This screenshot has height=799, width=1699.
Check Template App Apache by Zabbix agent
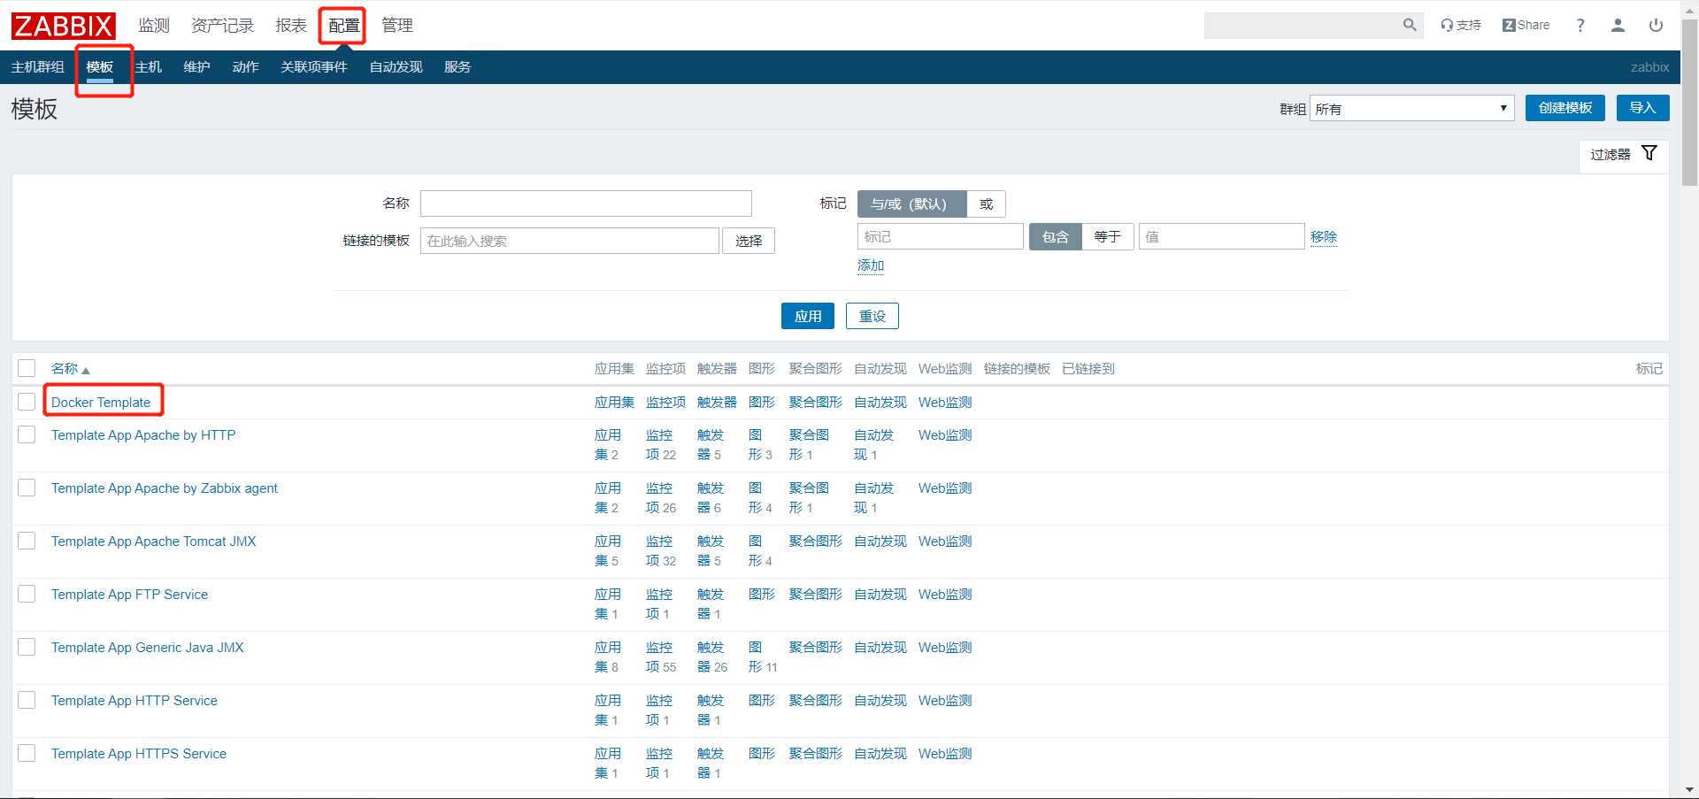click(27, 488)
